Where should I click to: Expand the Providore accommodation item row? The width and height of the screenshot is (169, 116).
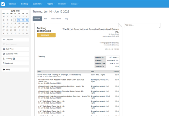[38, 86]
